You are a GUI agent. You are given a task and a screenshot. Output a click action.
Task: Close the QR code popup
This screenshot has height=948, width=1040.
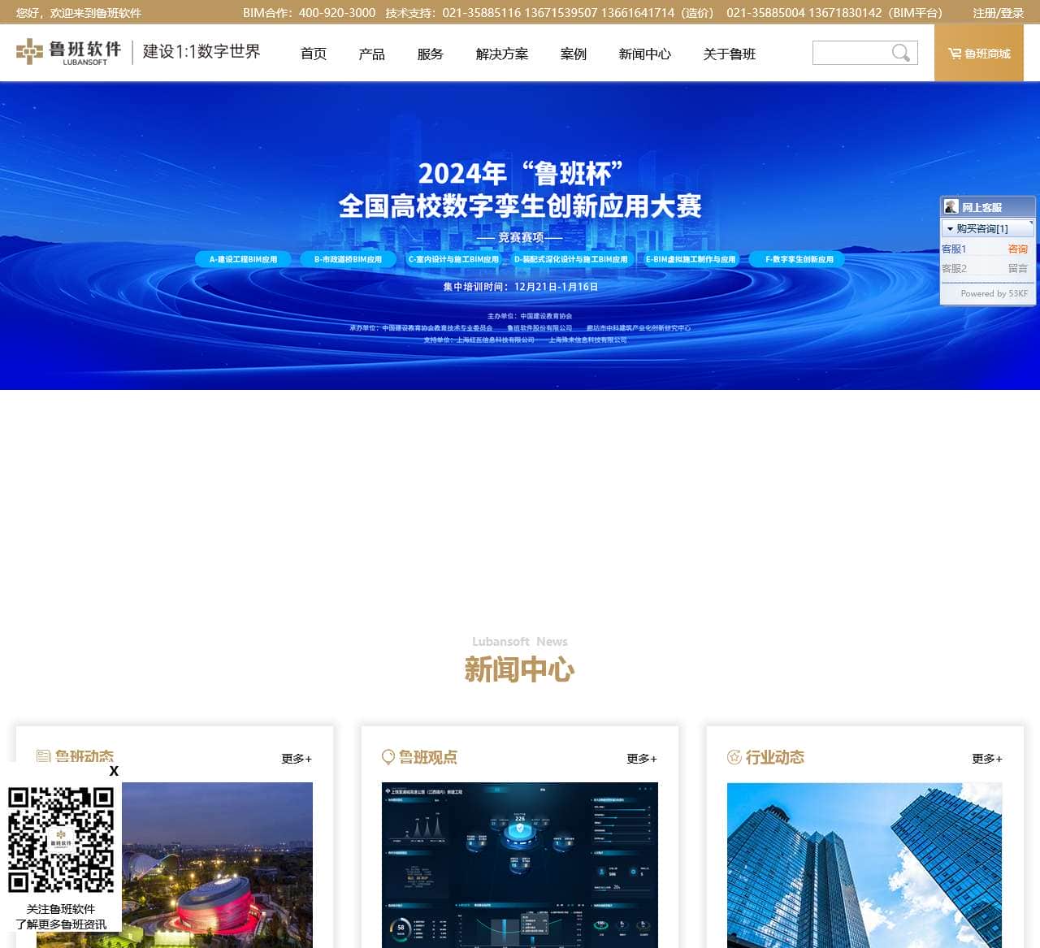click(114, 771)
